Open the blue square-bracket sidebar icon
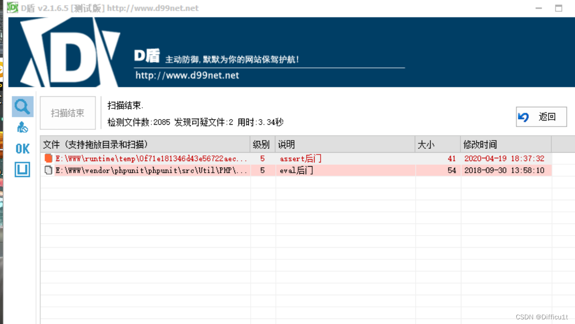The image size is (575, 324). click(22, 170)
